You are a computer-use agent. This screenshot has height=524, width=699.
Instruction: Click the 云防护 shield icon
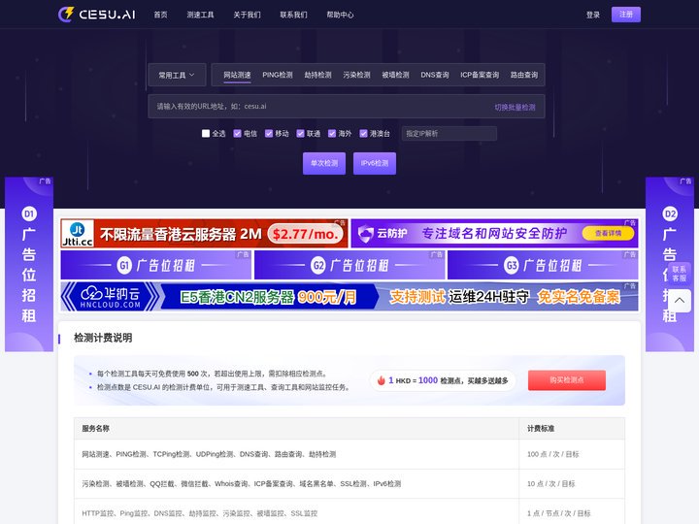[x=366, y=234]
